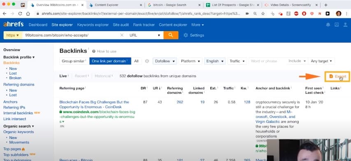Click the zoom magnifier icon in address bar
Screen dimensions: 351x161
255,14
